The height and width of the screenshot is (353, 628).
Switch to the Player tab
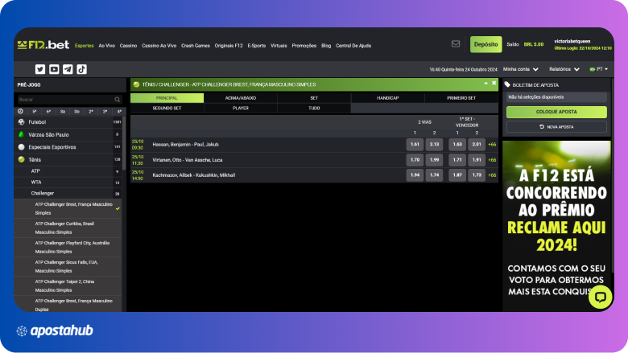click(240, 109)
